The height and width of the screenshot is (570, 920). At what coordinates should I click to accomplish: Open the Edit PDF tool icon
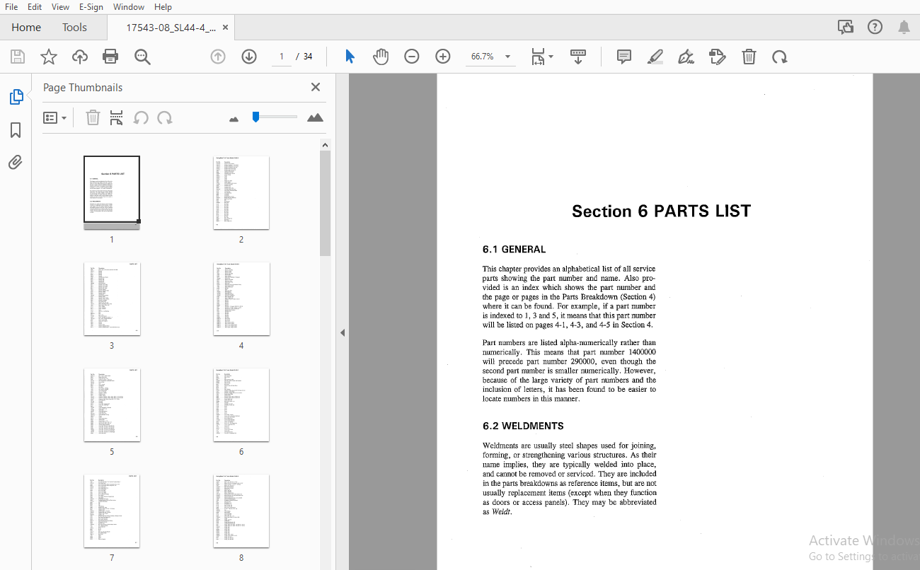[718, 57]
